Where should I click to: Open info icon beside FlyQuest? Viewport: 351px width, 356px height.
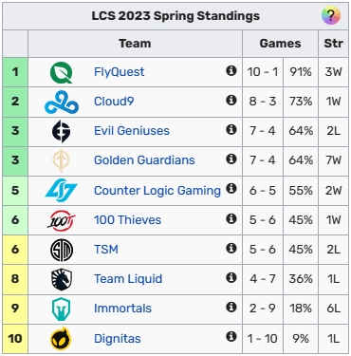tap(231, 70)
